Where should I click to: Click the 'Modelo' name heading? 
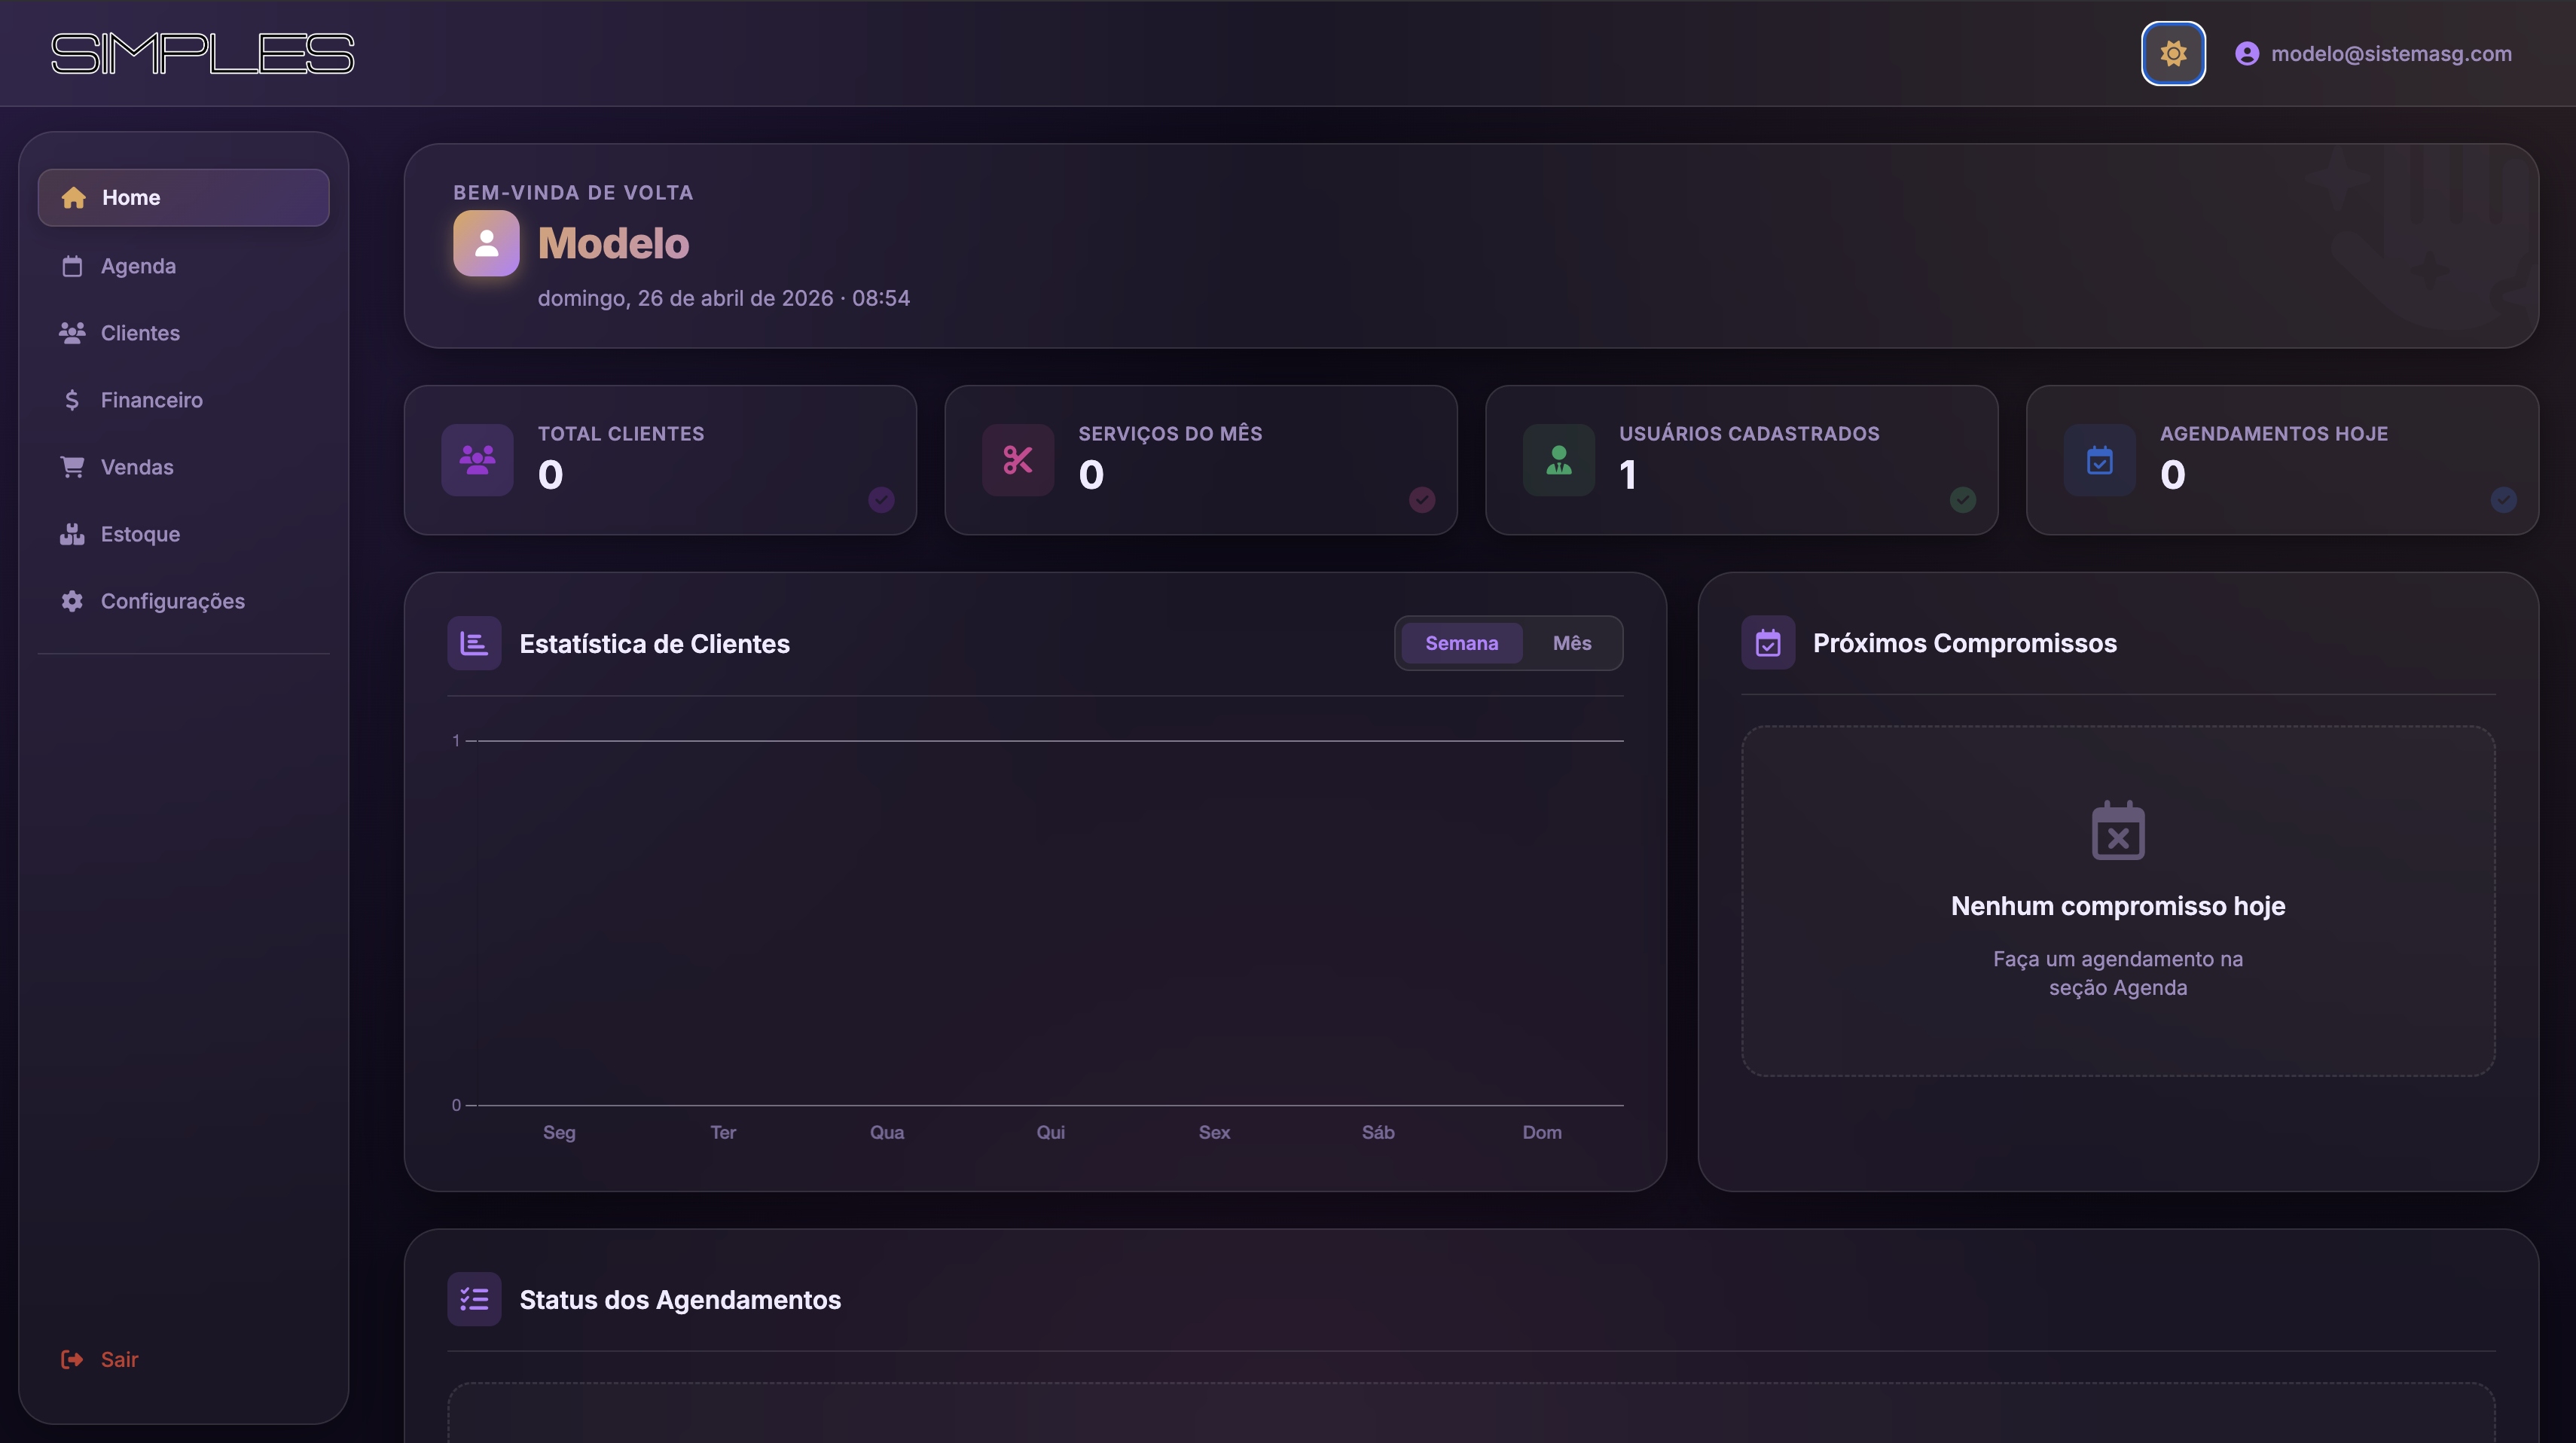point(614,243)
